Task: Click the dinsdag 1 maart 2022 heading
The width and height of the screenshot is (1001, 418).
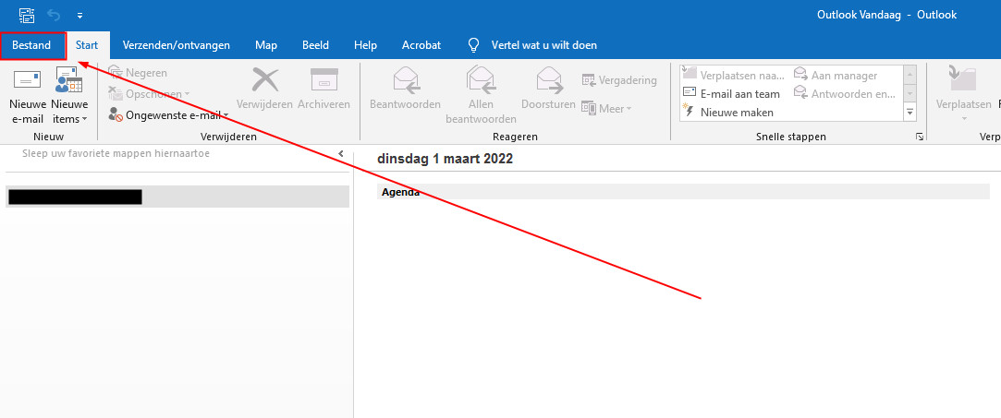Action: (x=445, y=160)
